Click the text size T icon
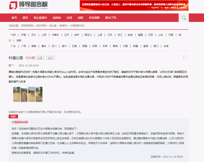The height and width of the screenshot is (162, 204). [184, 57]
